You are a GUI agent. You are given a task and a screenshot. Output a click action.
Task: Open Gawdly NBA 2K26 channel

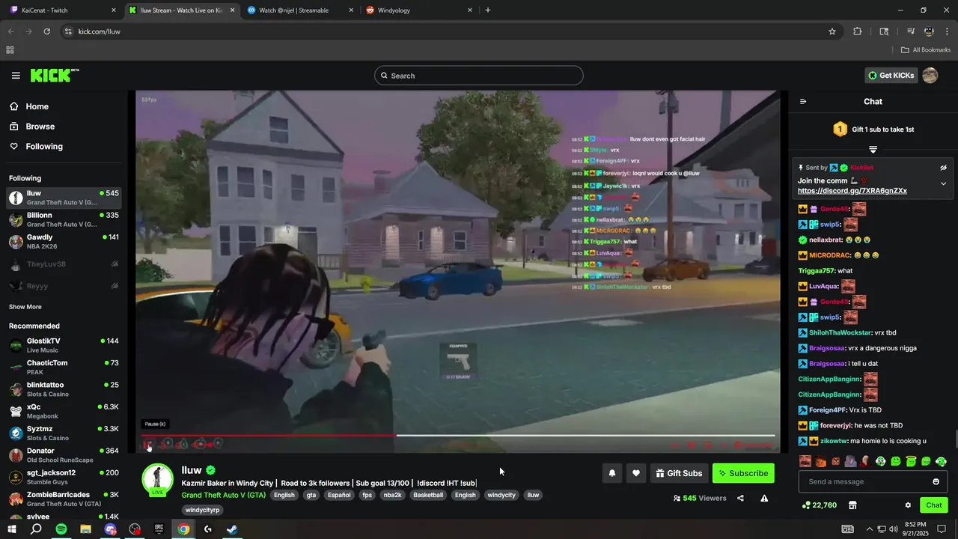(x=64, y=241)
